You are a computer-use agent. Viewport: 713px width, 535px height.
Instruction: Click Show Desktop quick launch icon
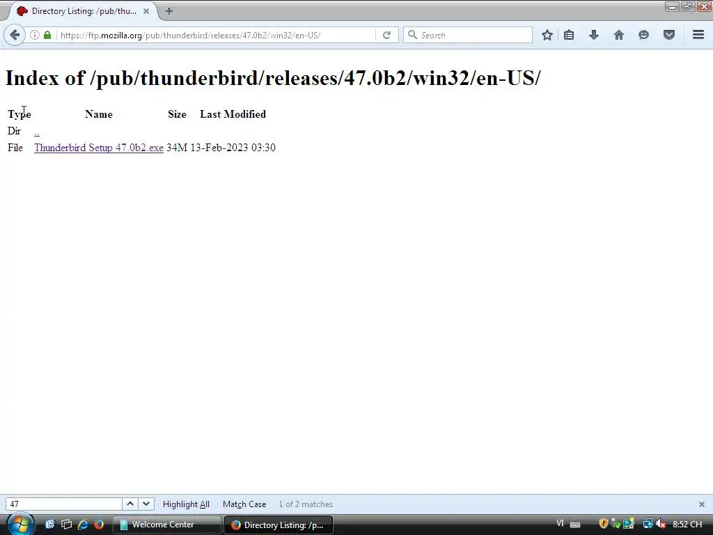coord(50,525)
